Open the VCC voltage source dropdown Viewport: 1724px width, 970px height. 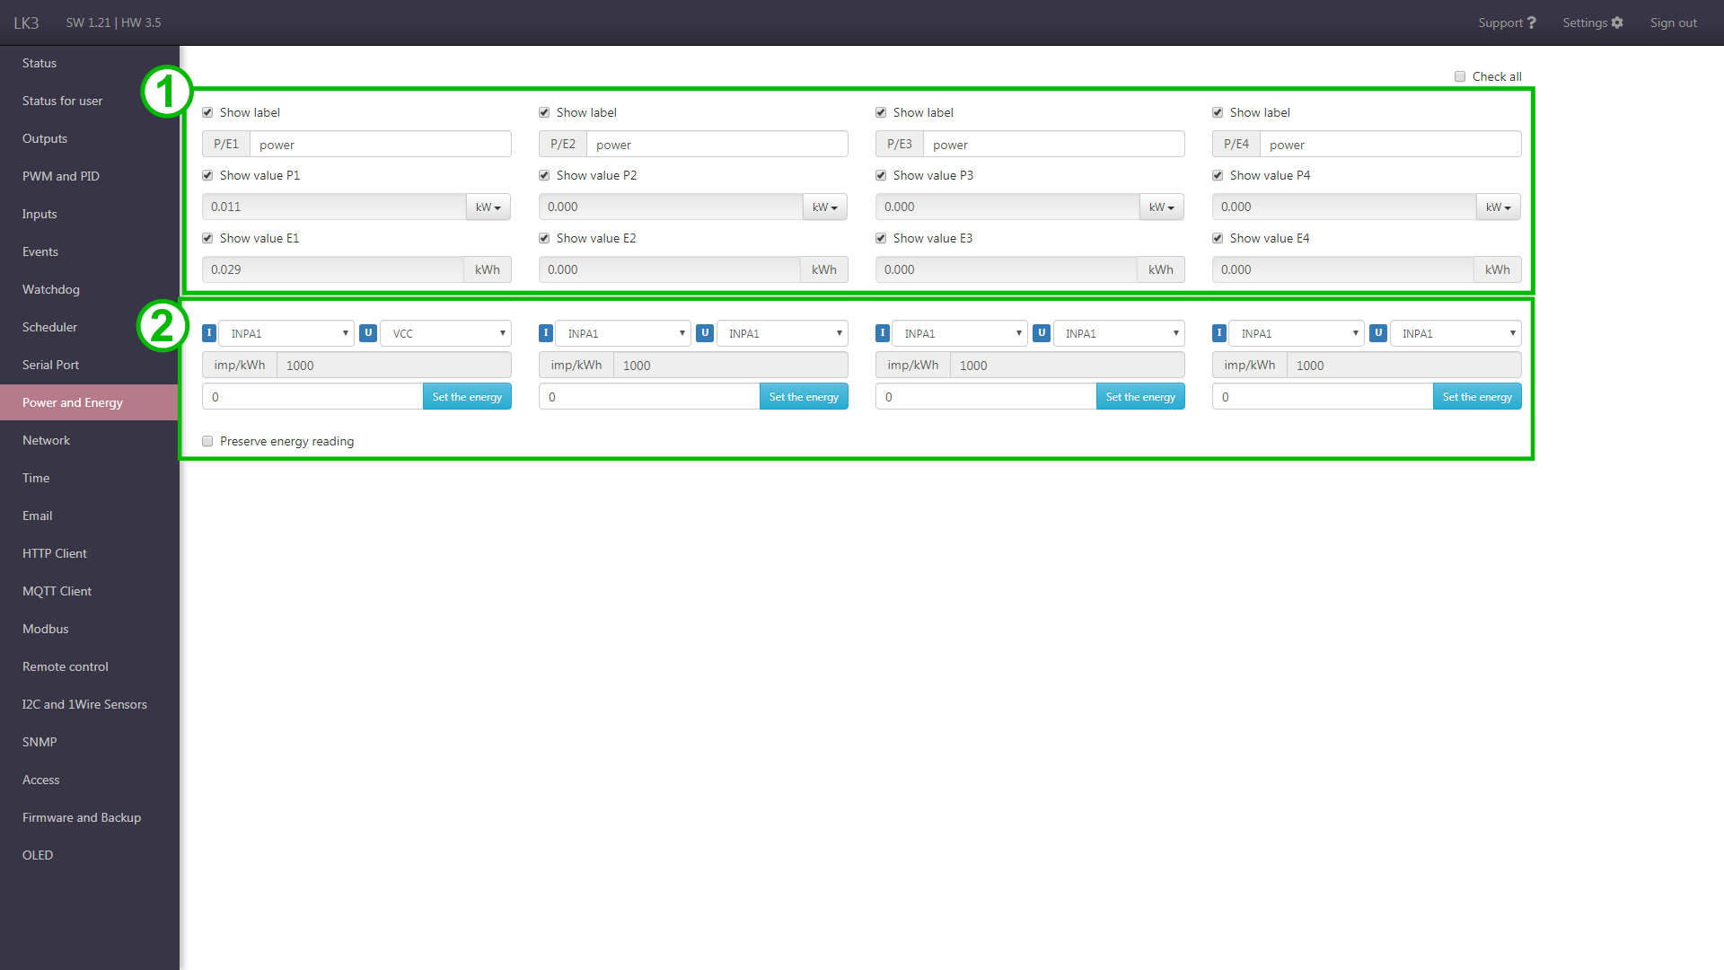[446, 333]
